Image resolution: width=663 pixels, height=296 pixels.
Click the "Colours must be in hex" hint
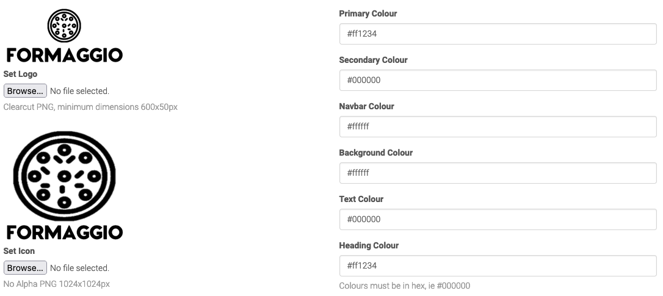(404, 286)
